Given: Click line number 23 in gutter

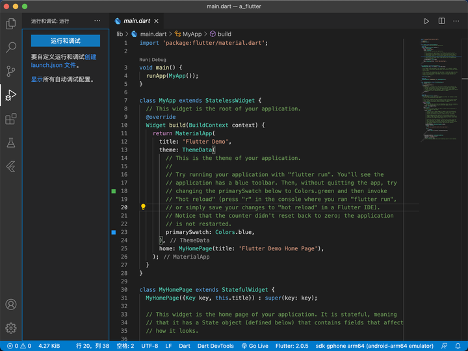Looking at the screenshot, I should click(x=124, y=232).
